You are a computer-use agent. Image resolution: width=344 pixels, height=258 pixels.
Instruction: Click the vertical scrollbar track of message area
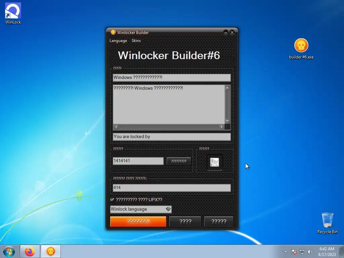(x=227, y=104)
